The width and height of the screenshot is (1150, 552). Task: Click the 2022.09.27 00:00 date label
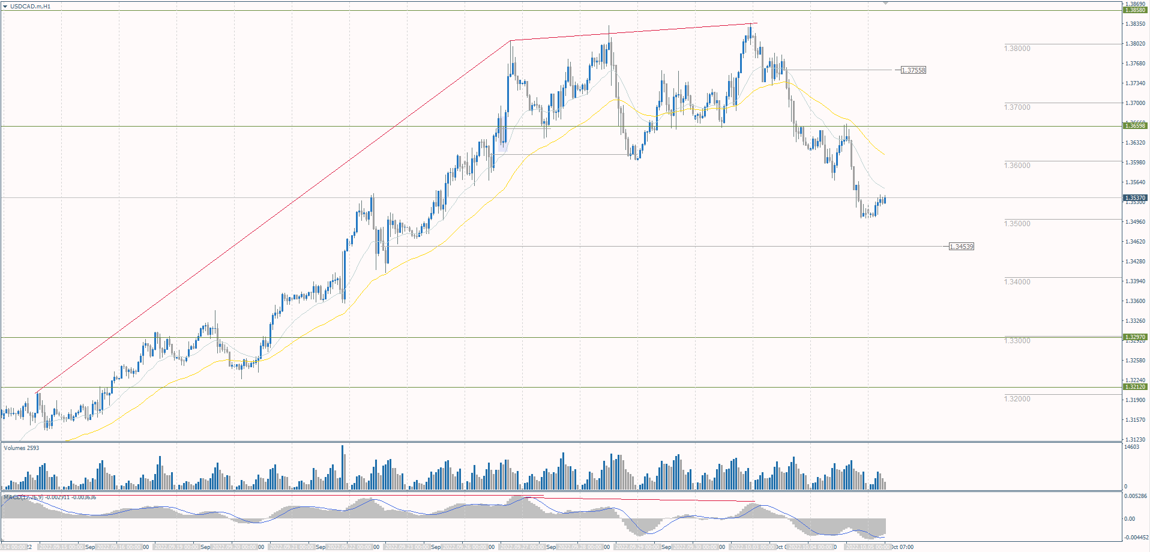(522, 547)
